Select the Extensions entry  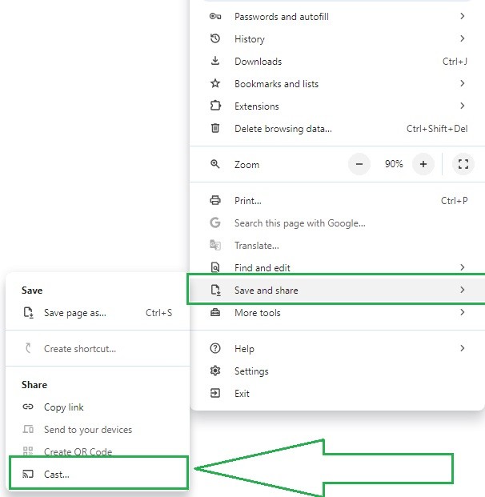[337, 106]
